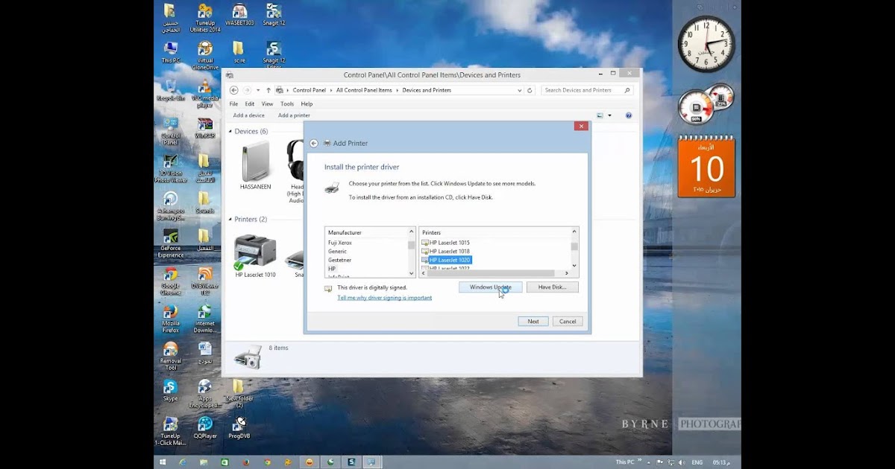The height and width of the screenshot is (469, 895).
Task: Select the HASSANEEN device icon
Action: pyautogui.click(x=255, y=165)
